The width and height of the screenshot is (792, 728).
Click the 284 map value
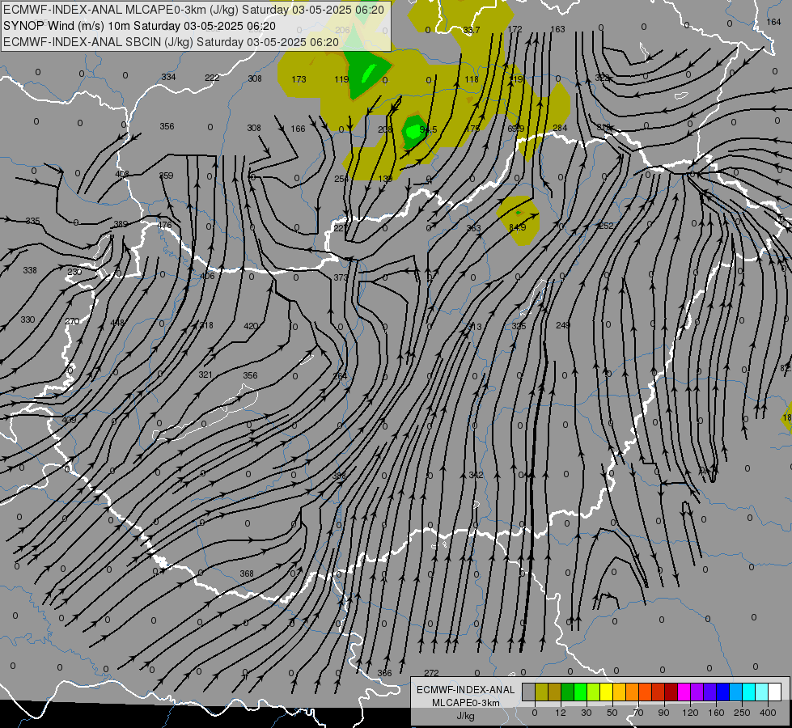[560, 128]
